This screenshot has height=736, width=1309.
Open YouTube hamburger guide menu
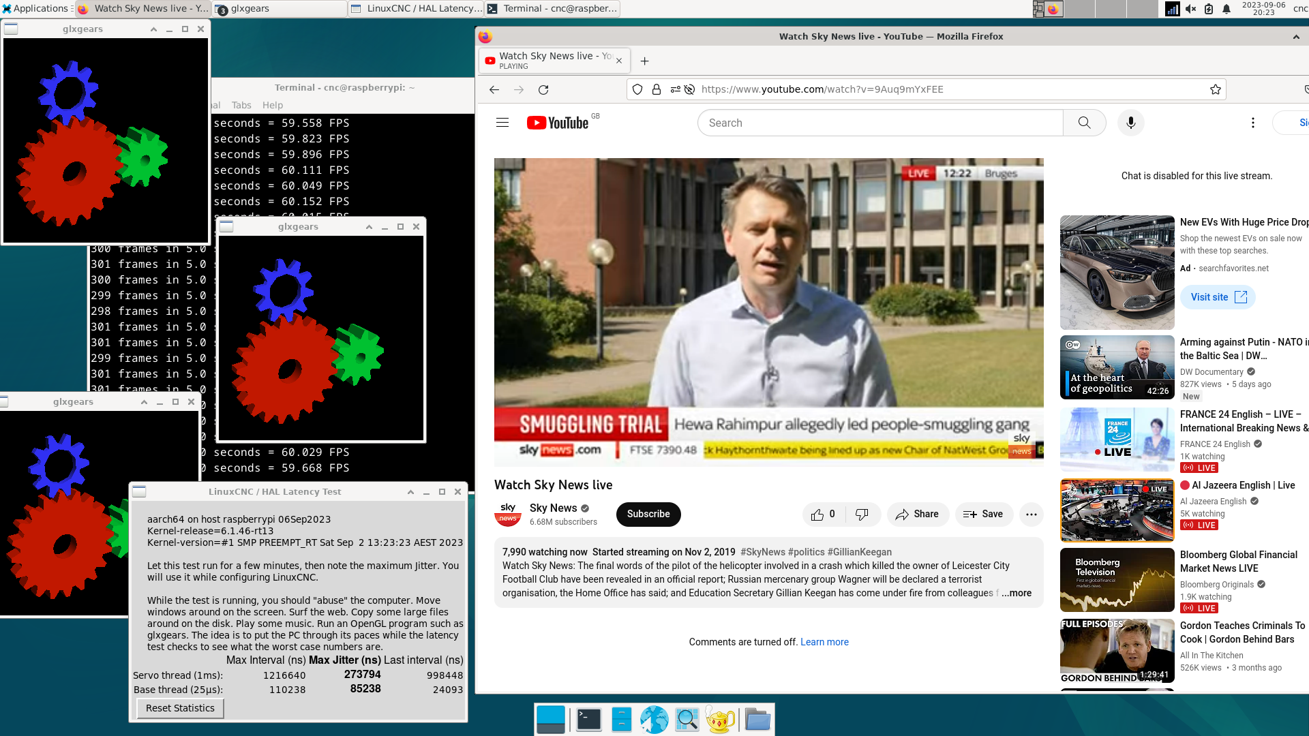[x=502, y=123]
